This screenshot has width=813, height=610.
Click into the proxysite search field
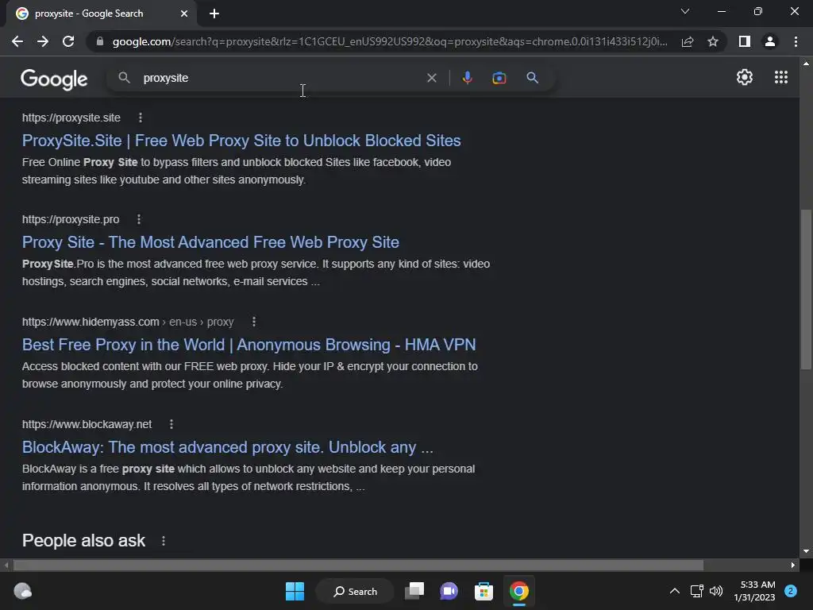point(280,78)
